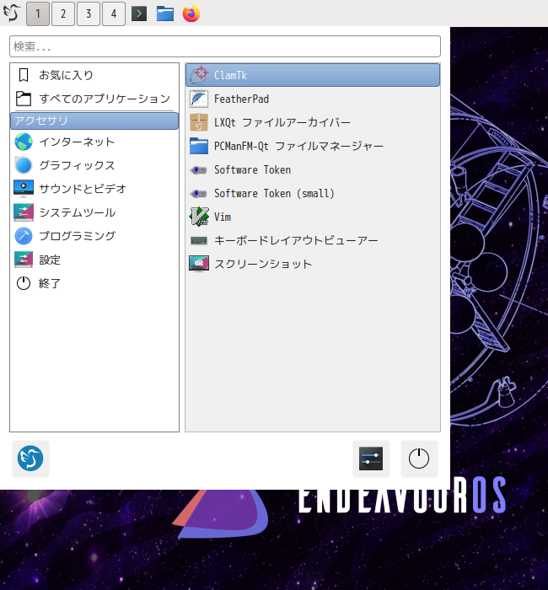
Task: Click the power icon beside 終了
Action: [24, 283]
